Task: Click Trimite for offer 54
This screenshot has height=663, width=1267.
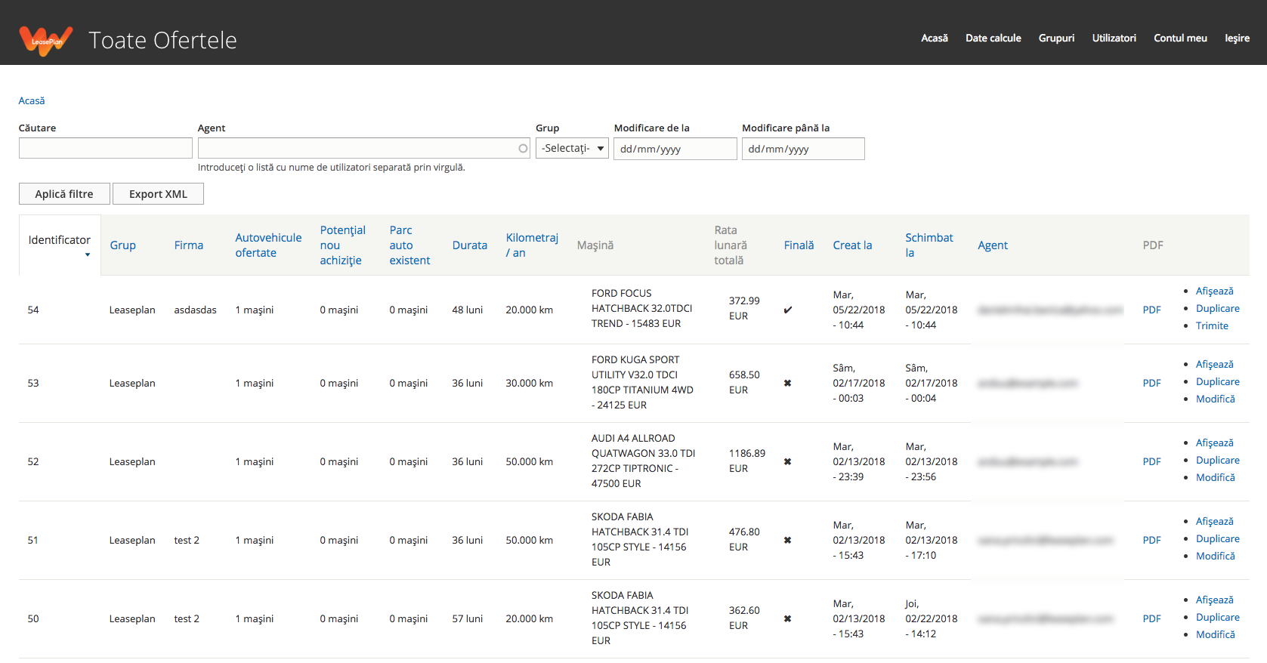Action: (x=1212, y=325)
